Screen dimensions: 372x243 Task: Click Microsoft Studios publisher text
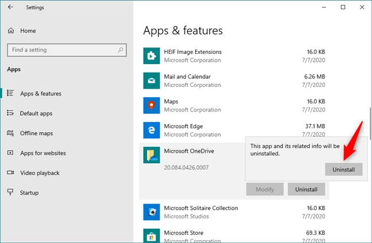point(187,216)
